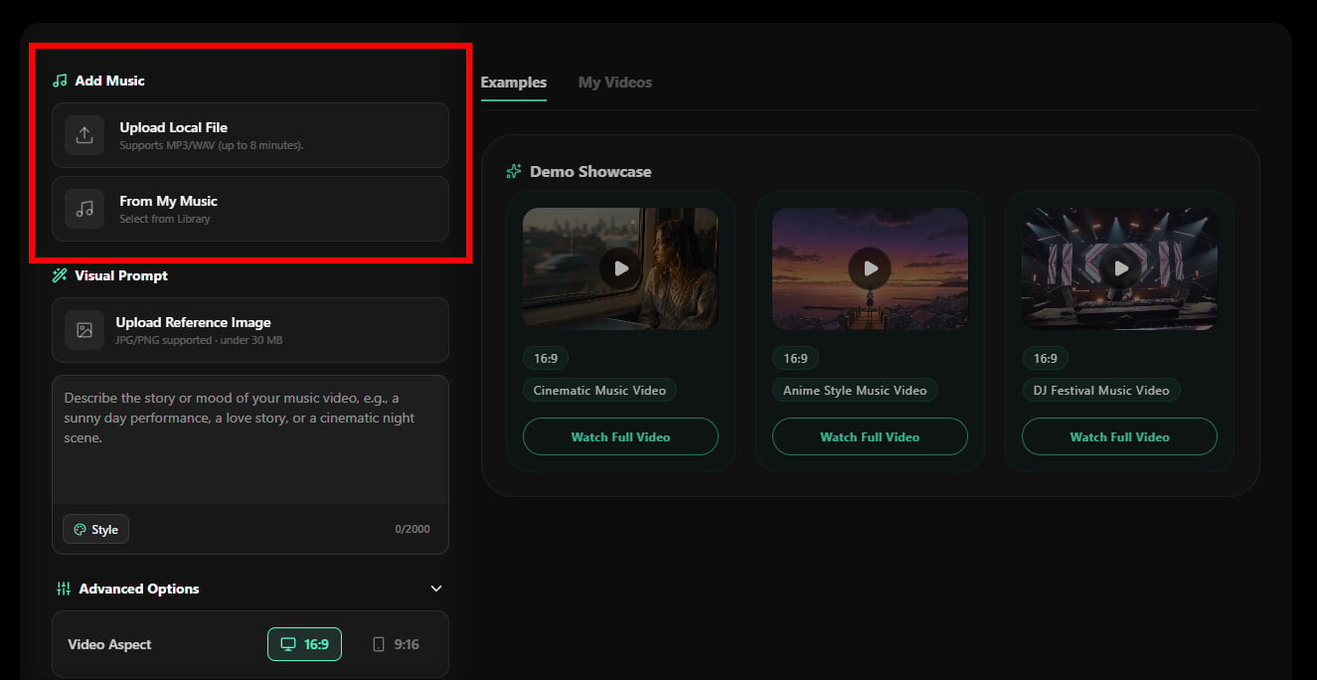Select the 9:16 video aspect ratio
The width and height of the screenshot is (1317, 680).
tap(396, 644)
